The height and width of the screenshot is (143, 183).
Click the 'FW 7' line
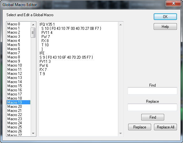tap(46, 37)
